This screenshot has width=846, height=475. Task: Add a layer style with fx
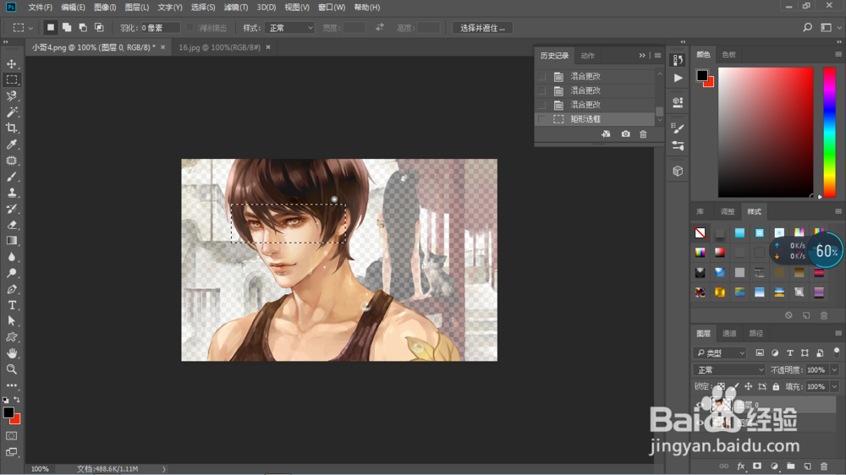741,466
